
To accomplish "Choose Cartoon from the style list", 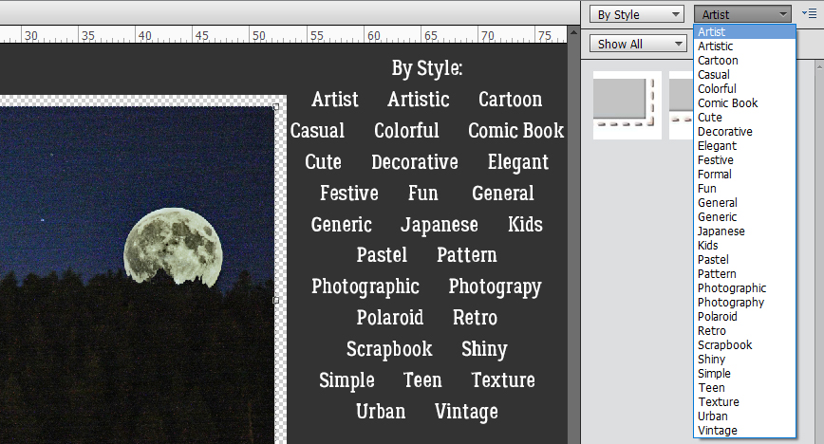I will click(744, 61).
